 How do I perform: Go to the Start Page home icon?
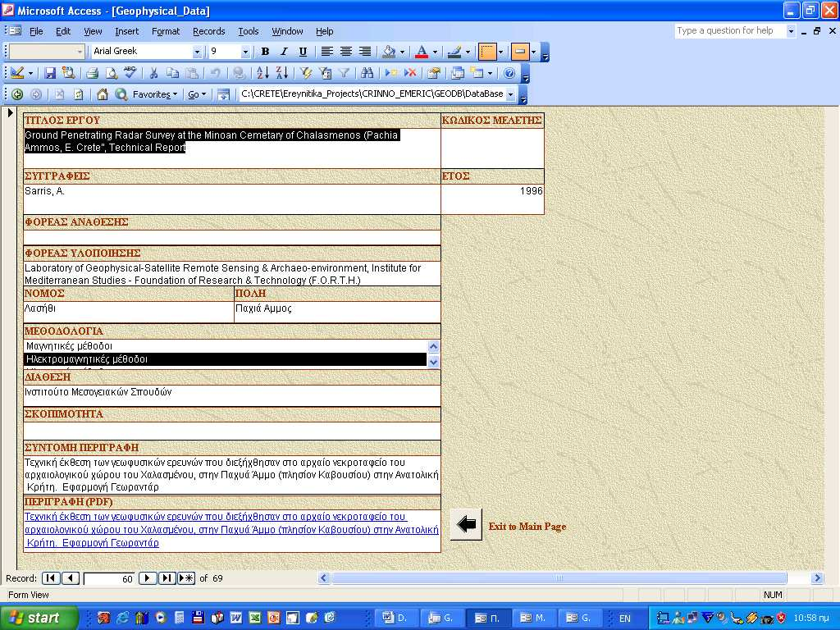103,94
